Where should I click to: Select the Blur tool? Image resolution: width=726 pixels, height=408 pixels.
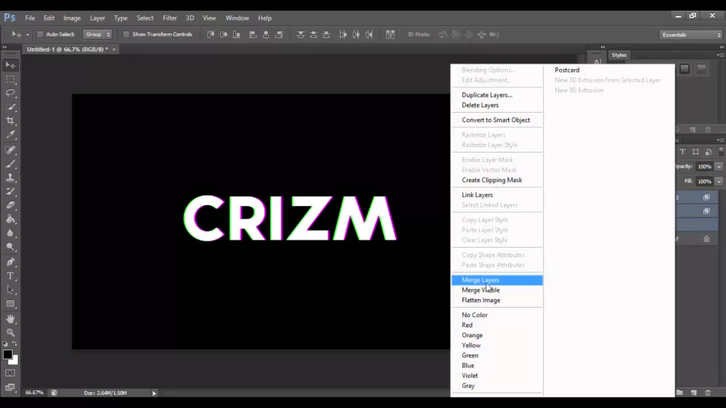[x=10, y=233]
